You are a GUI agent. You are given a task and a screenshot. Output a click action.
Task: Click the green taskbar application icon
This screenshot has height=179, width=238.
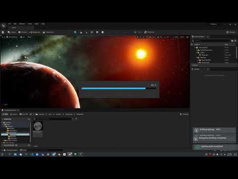75,154
